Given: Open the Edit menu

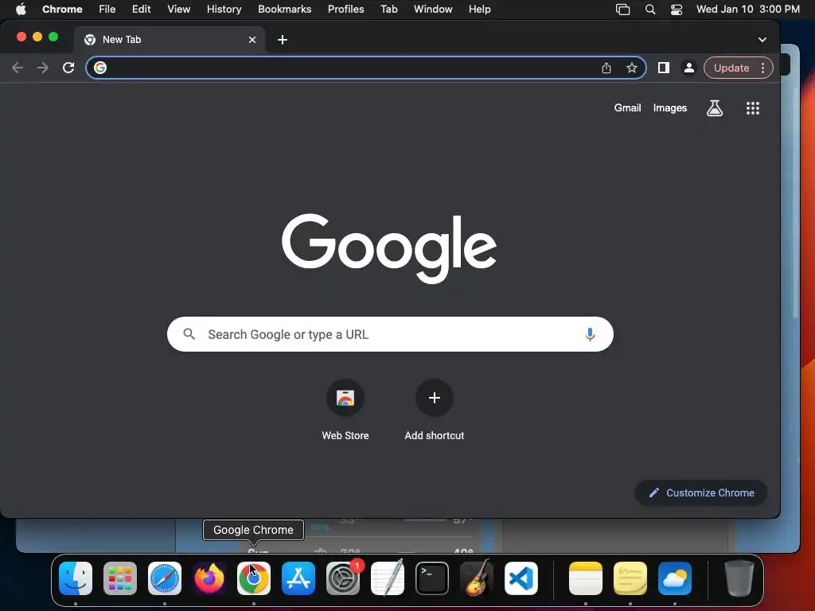Looking at the screenshot, I should pyautogui.click(x=142, y=10).
